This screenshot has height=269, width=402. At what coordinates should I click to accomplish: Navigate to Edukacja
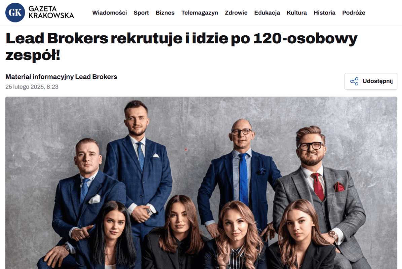point(267,13)
